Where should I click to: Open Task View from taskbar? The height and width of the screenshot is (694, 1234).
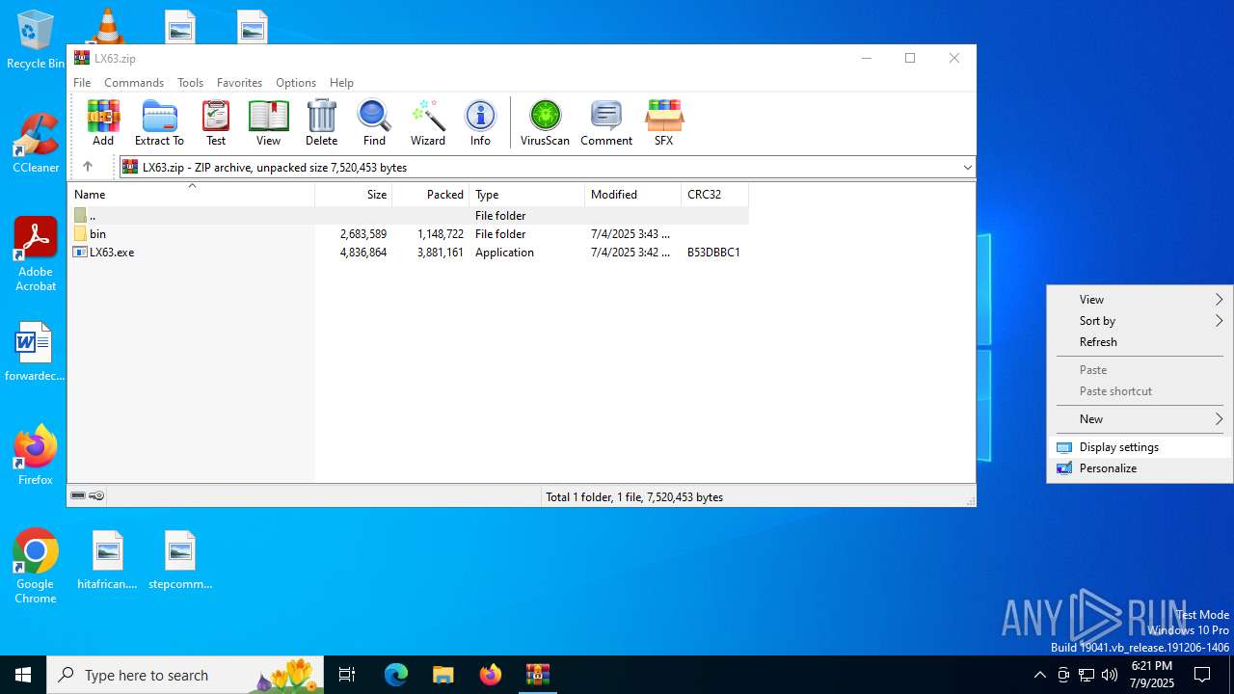coord(347,675)
